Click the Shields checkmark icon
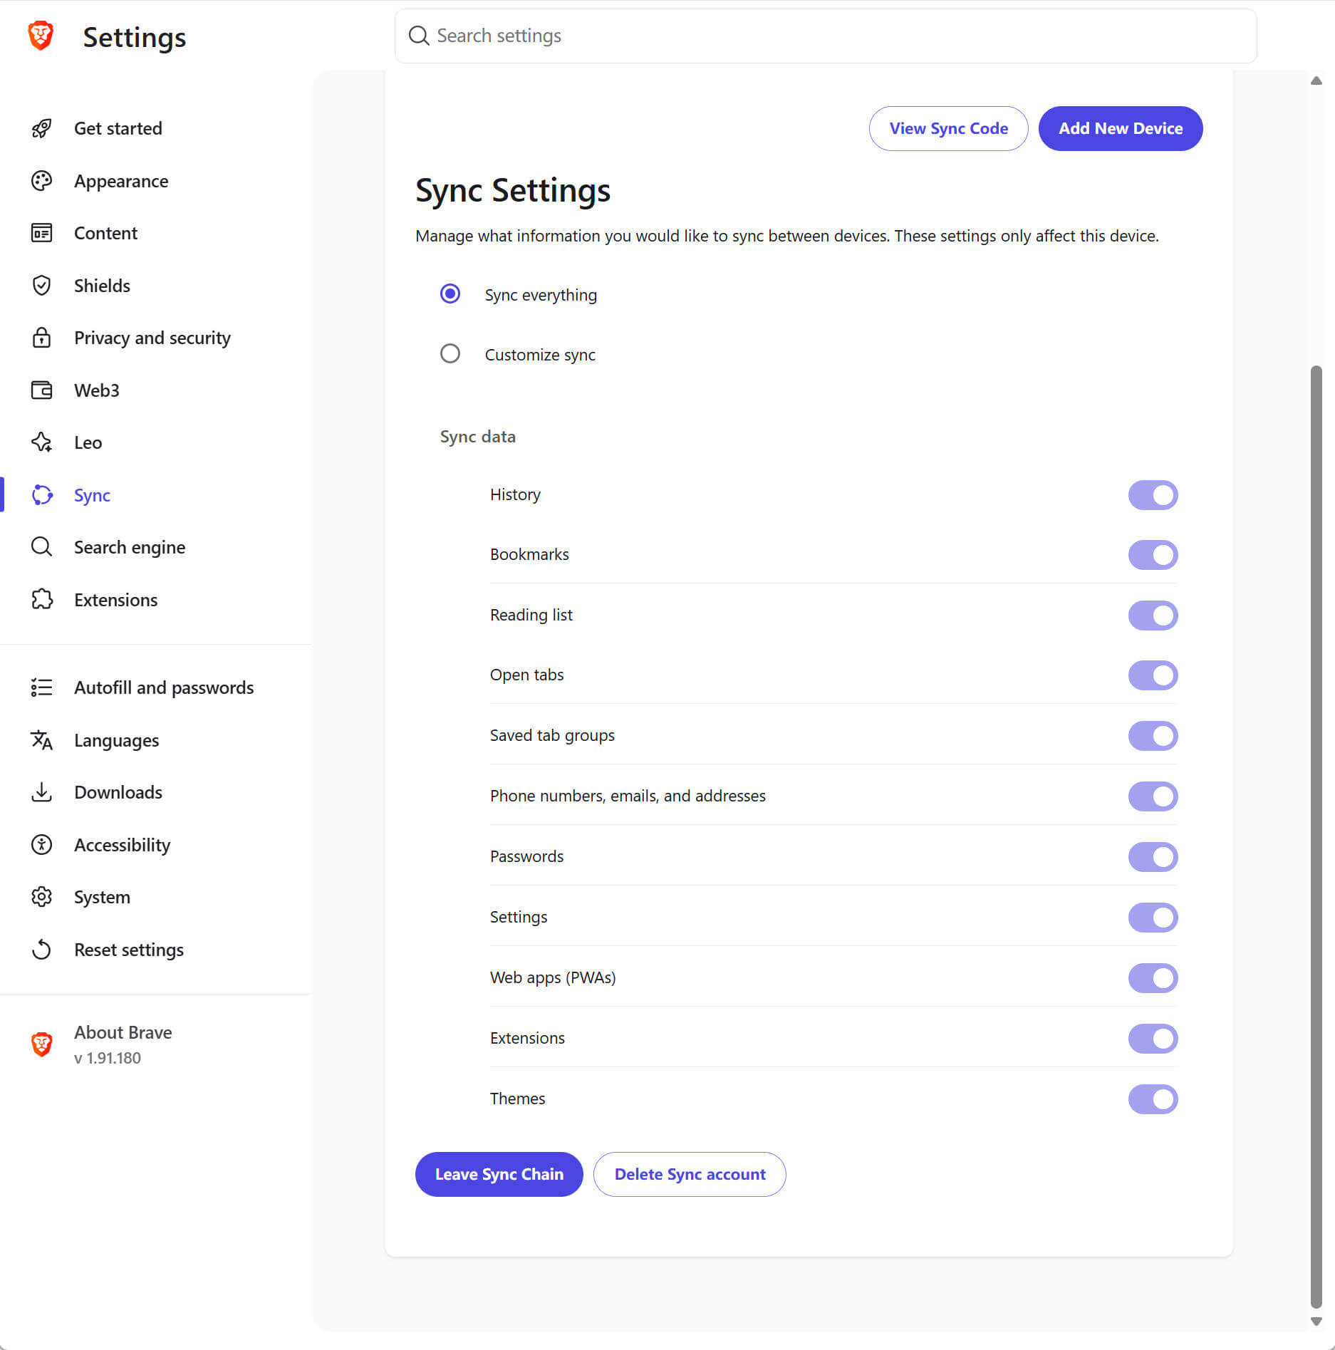Viewport: 1335px width, 1350px height. pyautogui.click(x=41, y=286)
